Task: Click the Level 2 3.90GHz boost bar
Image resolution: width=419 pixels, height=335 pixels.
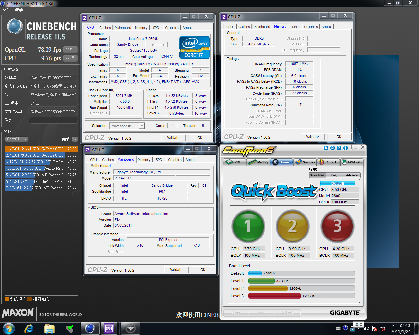Action: (301, 288)
